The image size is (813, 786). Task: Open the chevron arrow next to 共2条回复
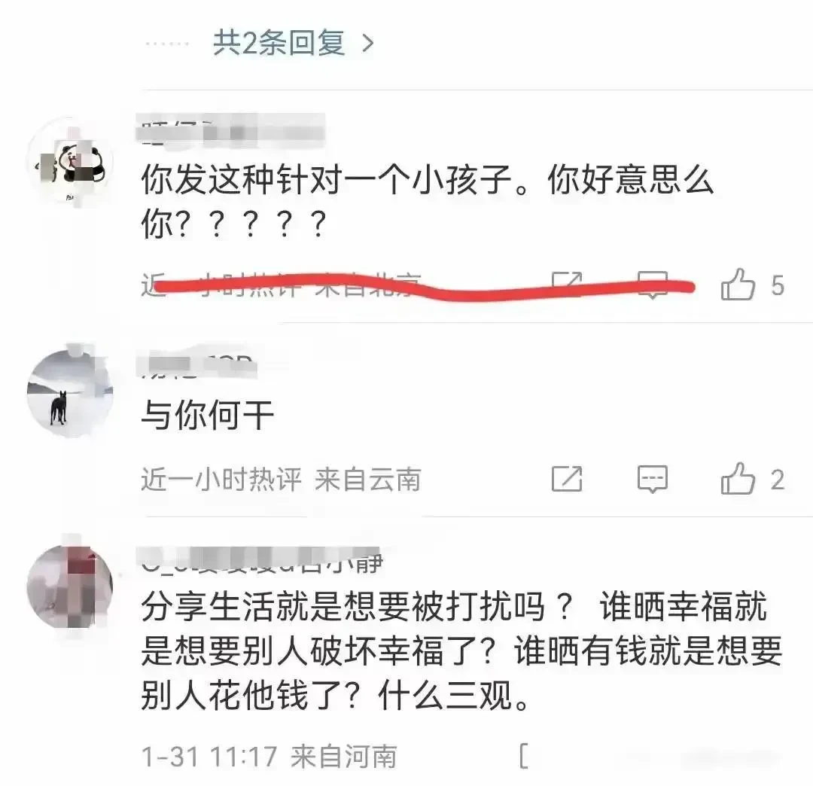[x=367, y=44]
